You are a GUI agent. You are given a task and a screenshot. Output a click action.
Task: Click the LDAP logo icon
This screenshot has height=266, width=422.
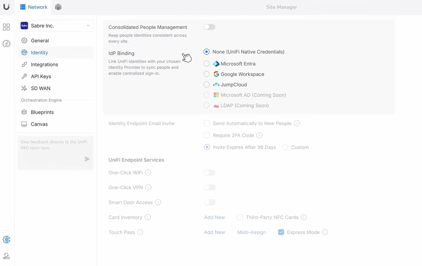pyautogui.click(x=216, y=106)
